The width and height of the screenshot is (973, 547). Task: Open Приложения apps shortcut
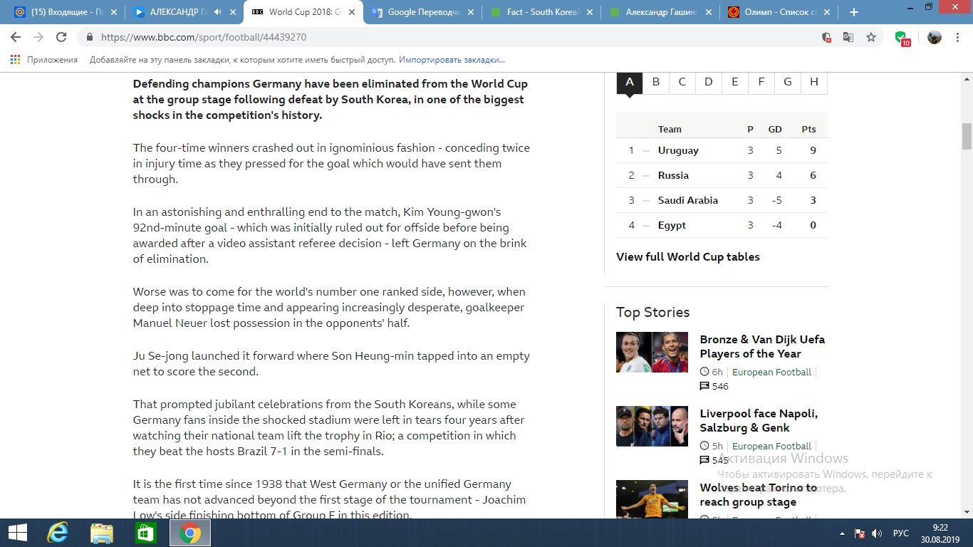click(x=44, y=60)
